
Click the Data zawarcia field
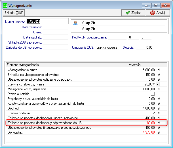(x=56, y=27)
